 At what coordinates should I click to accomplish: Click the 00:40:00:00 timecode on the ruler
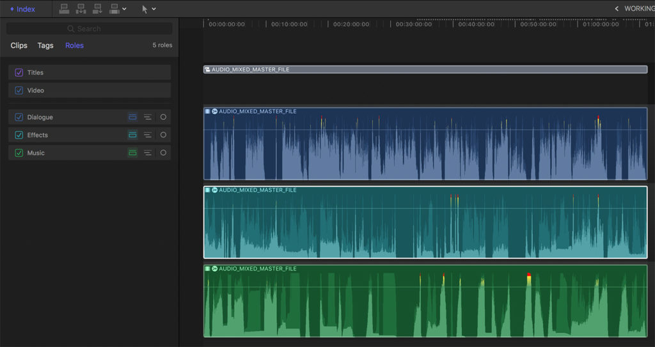pos(476,24)
